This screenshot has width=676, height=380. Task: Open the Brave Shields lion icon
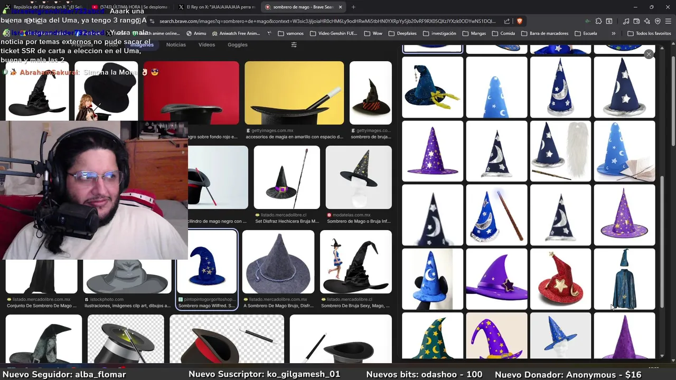[x=520, y=21]
